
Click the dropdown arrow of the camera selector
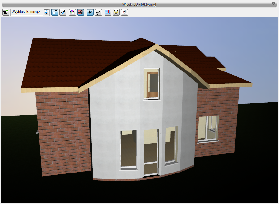coord(46,12)
